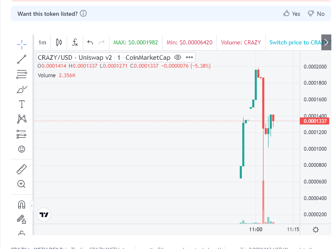Open the XABCD pattern tool
Image resolution: width=333 pixels, height=249 pixels.
tap(22, 119)
